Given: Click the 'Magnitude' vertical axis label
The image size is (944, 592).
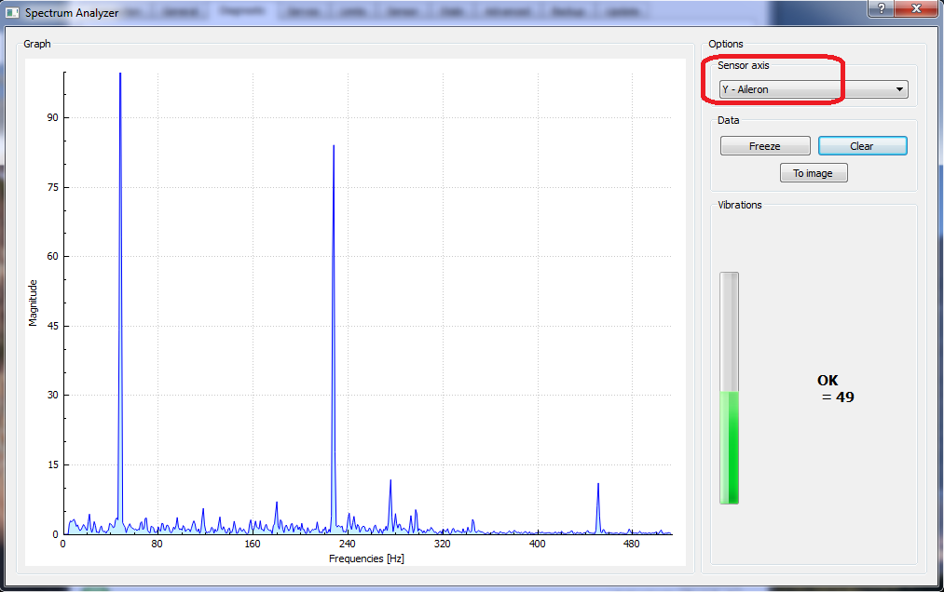Looking at the screenshot, I should point(33,303).
